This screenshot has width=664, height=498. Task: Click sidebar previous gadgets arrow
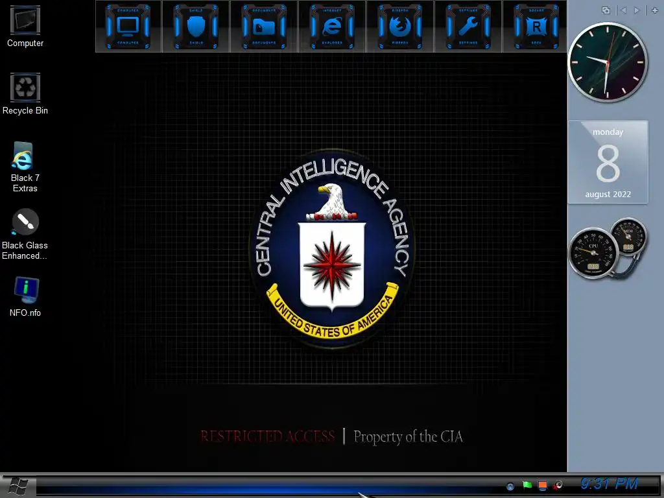tap(622, 10)
